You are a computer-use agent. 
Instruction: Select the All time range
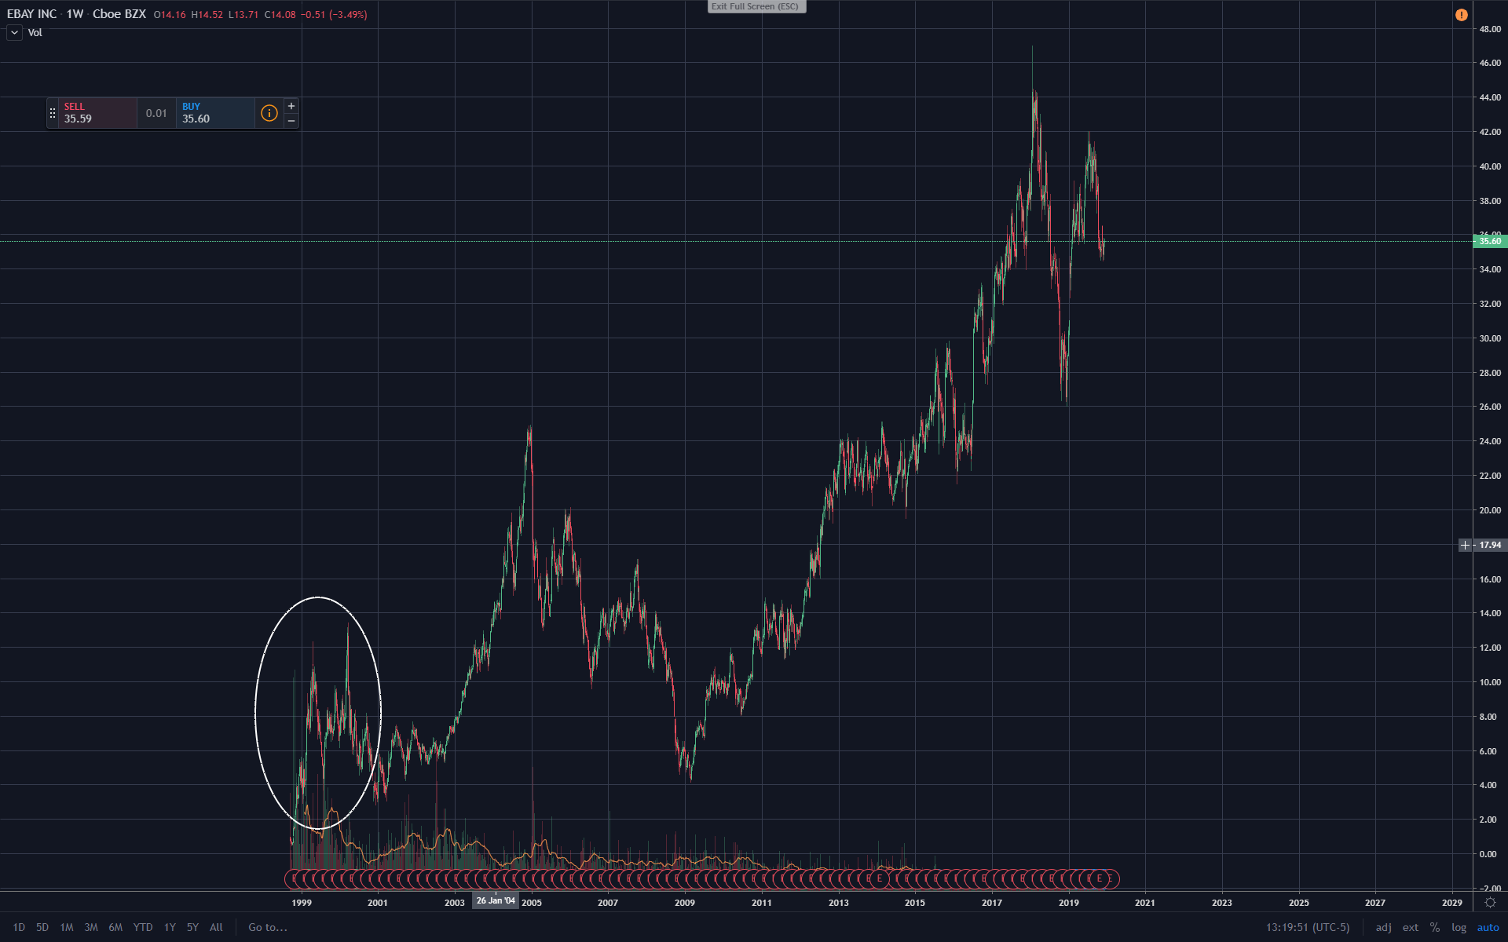click(x=216, y=927)
